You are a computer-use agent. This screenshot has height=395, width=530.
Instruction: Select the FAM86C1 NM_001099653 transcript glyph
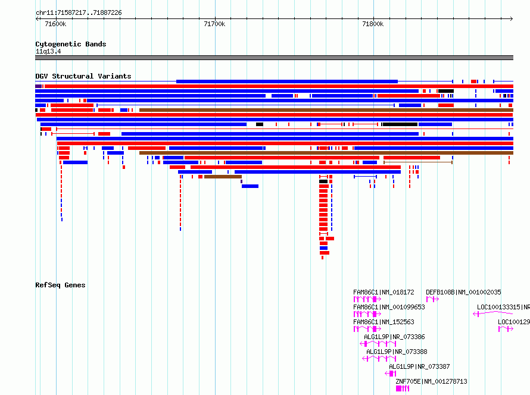click(x=367, y=314)
